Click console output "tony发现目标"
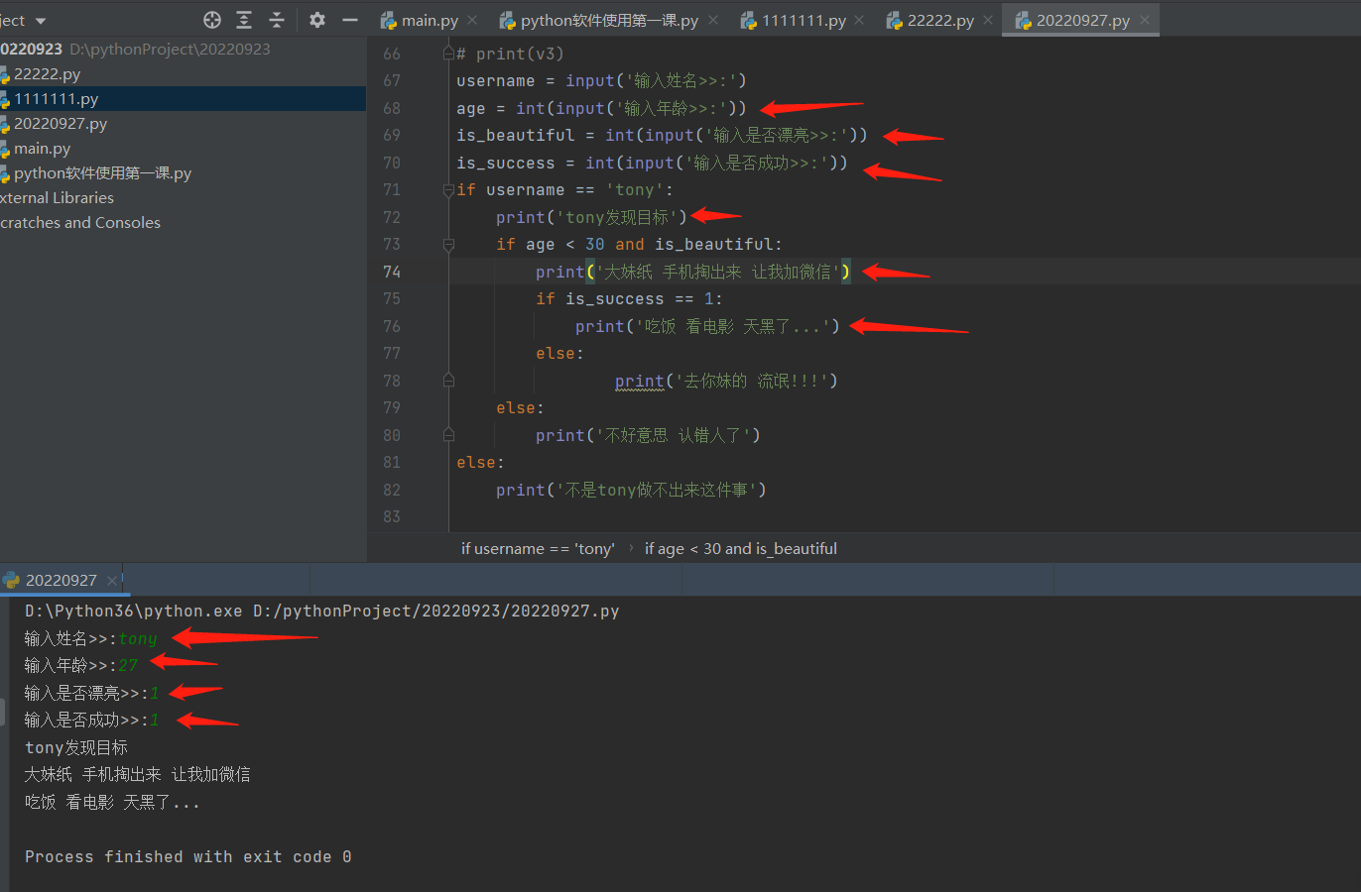Viewport: 1361px width, 892px height. [x=76, y=748]
